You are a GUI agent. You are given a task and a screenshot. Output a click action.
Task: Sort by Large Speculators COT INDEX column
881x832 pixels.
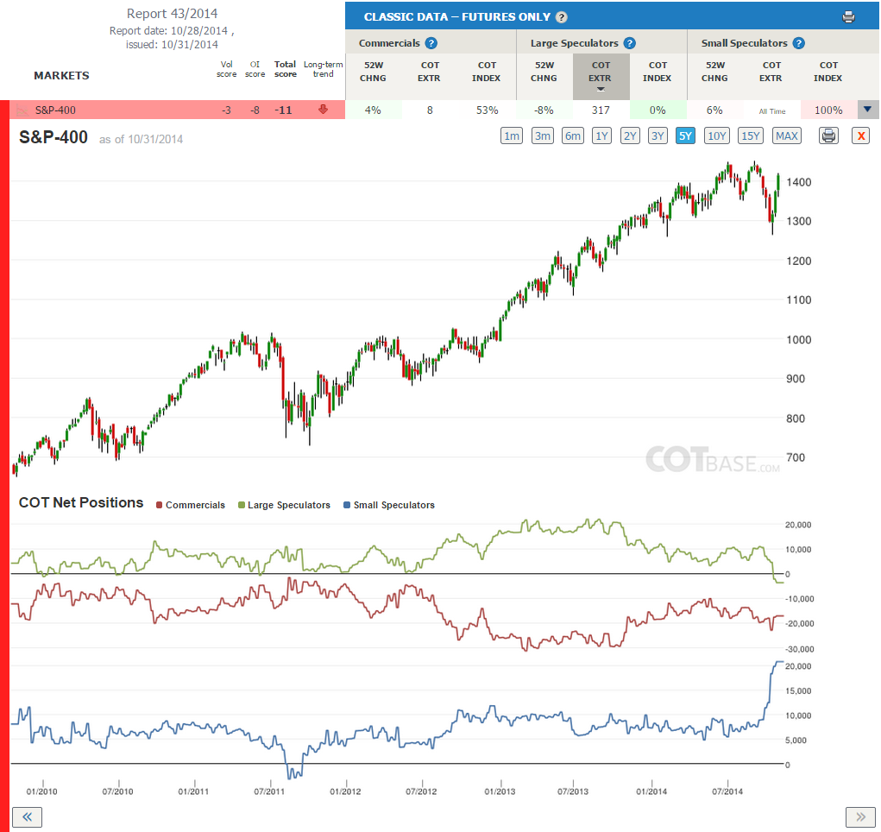tap(658, 72)
